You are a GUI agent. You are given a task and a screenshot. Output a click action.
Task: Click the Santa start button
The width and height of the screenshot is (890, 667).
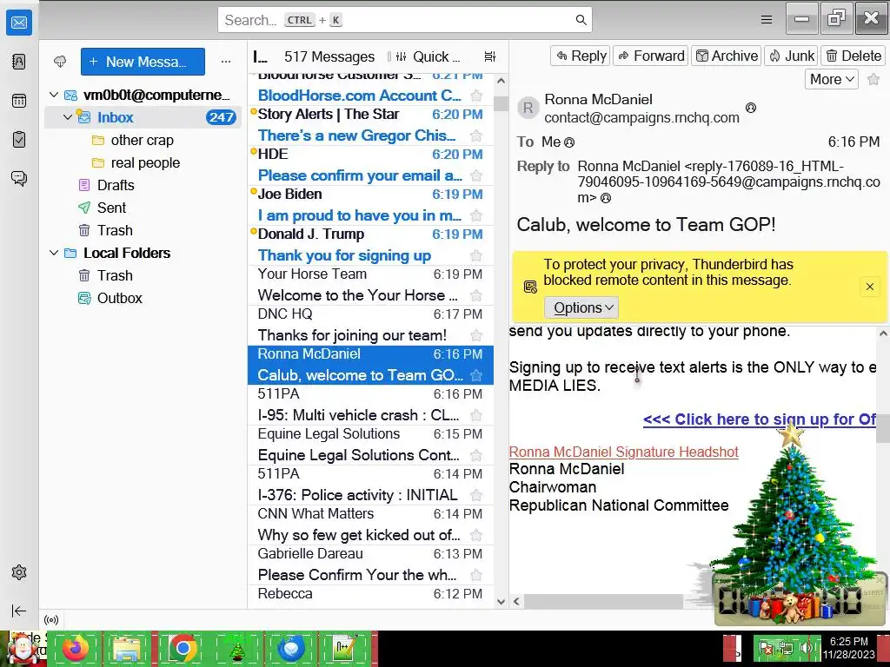point(23,649)
